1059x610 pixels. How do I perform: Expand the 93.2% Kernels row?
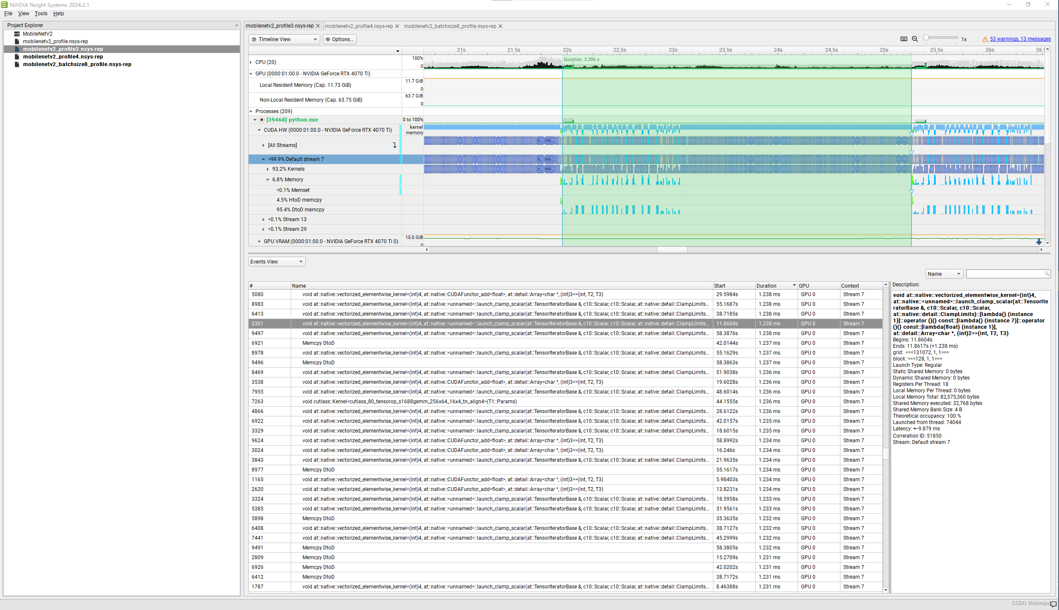coord(268,169)
